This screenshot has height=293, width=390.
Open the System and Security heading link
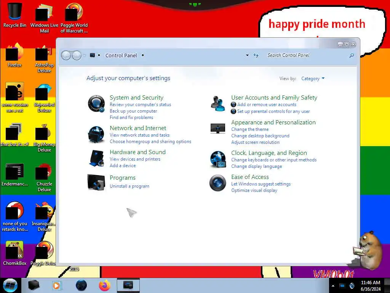click(x=137, y=98)
